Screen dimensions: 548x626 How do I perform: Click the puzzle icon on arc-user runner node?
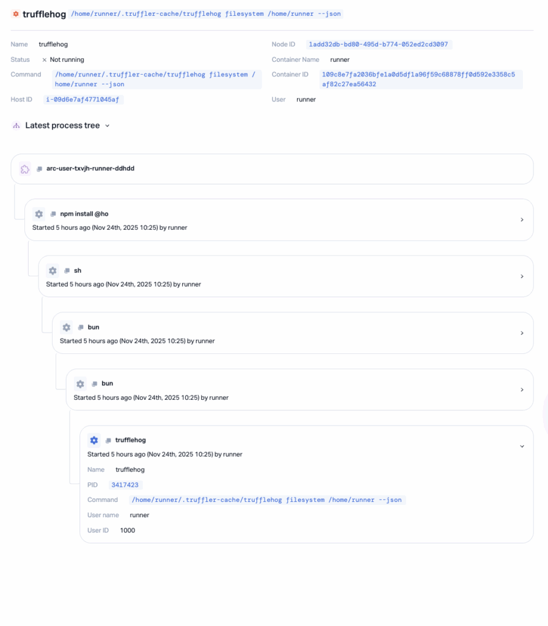point(24,169)
